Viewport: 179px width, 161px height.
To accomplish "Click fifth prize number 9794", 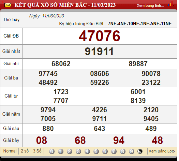I will click(48, 110).
